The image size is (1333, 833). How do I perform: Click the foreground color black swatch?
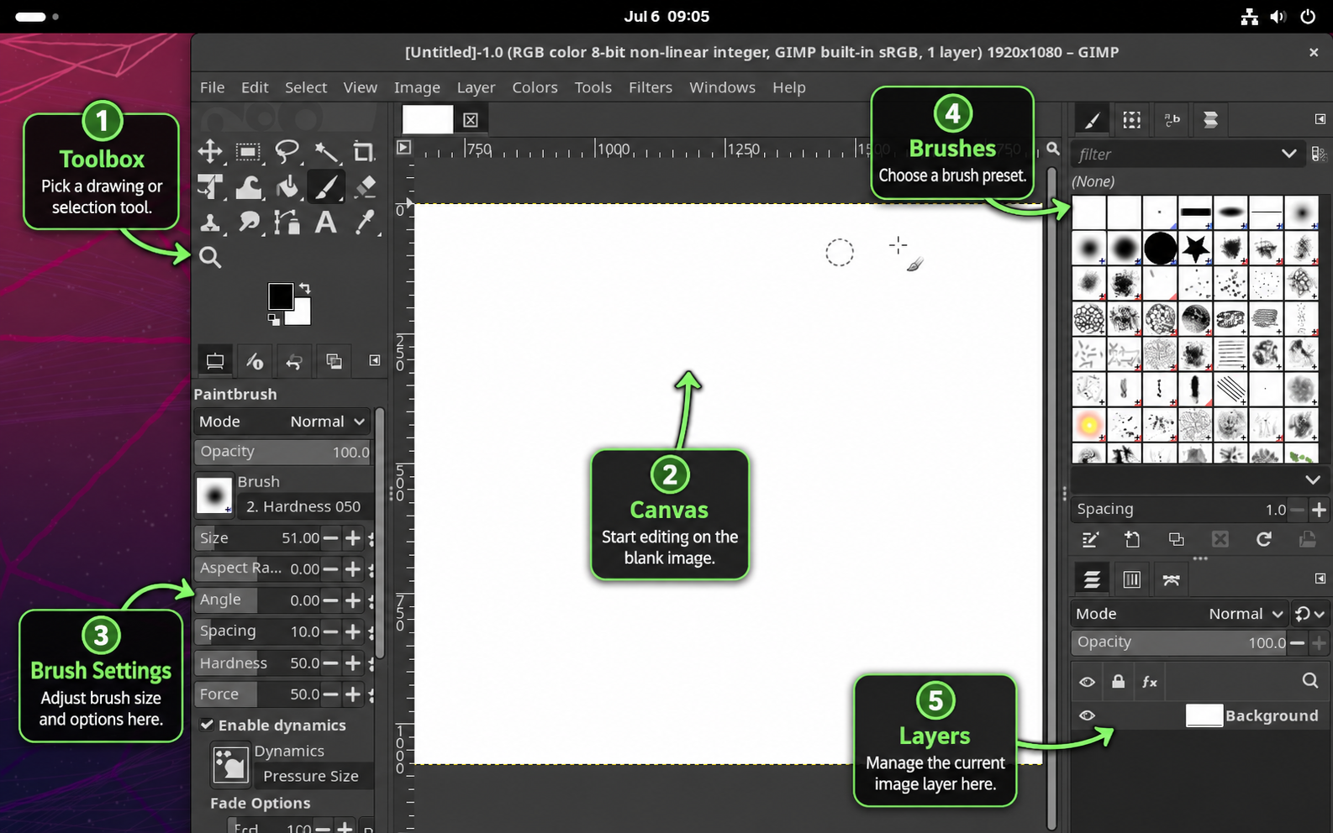tap(281, 296)
